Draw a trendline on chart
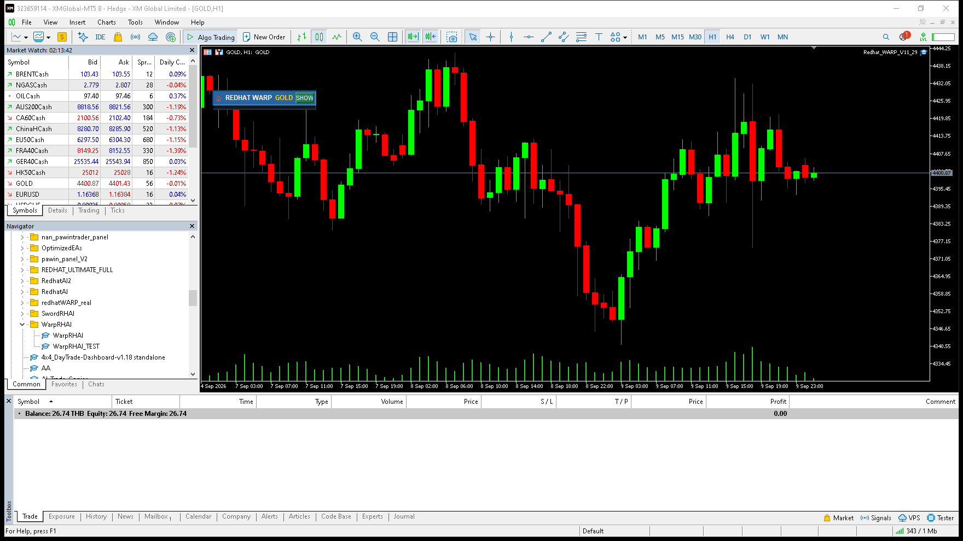 [546, 37]
